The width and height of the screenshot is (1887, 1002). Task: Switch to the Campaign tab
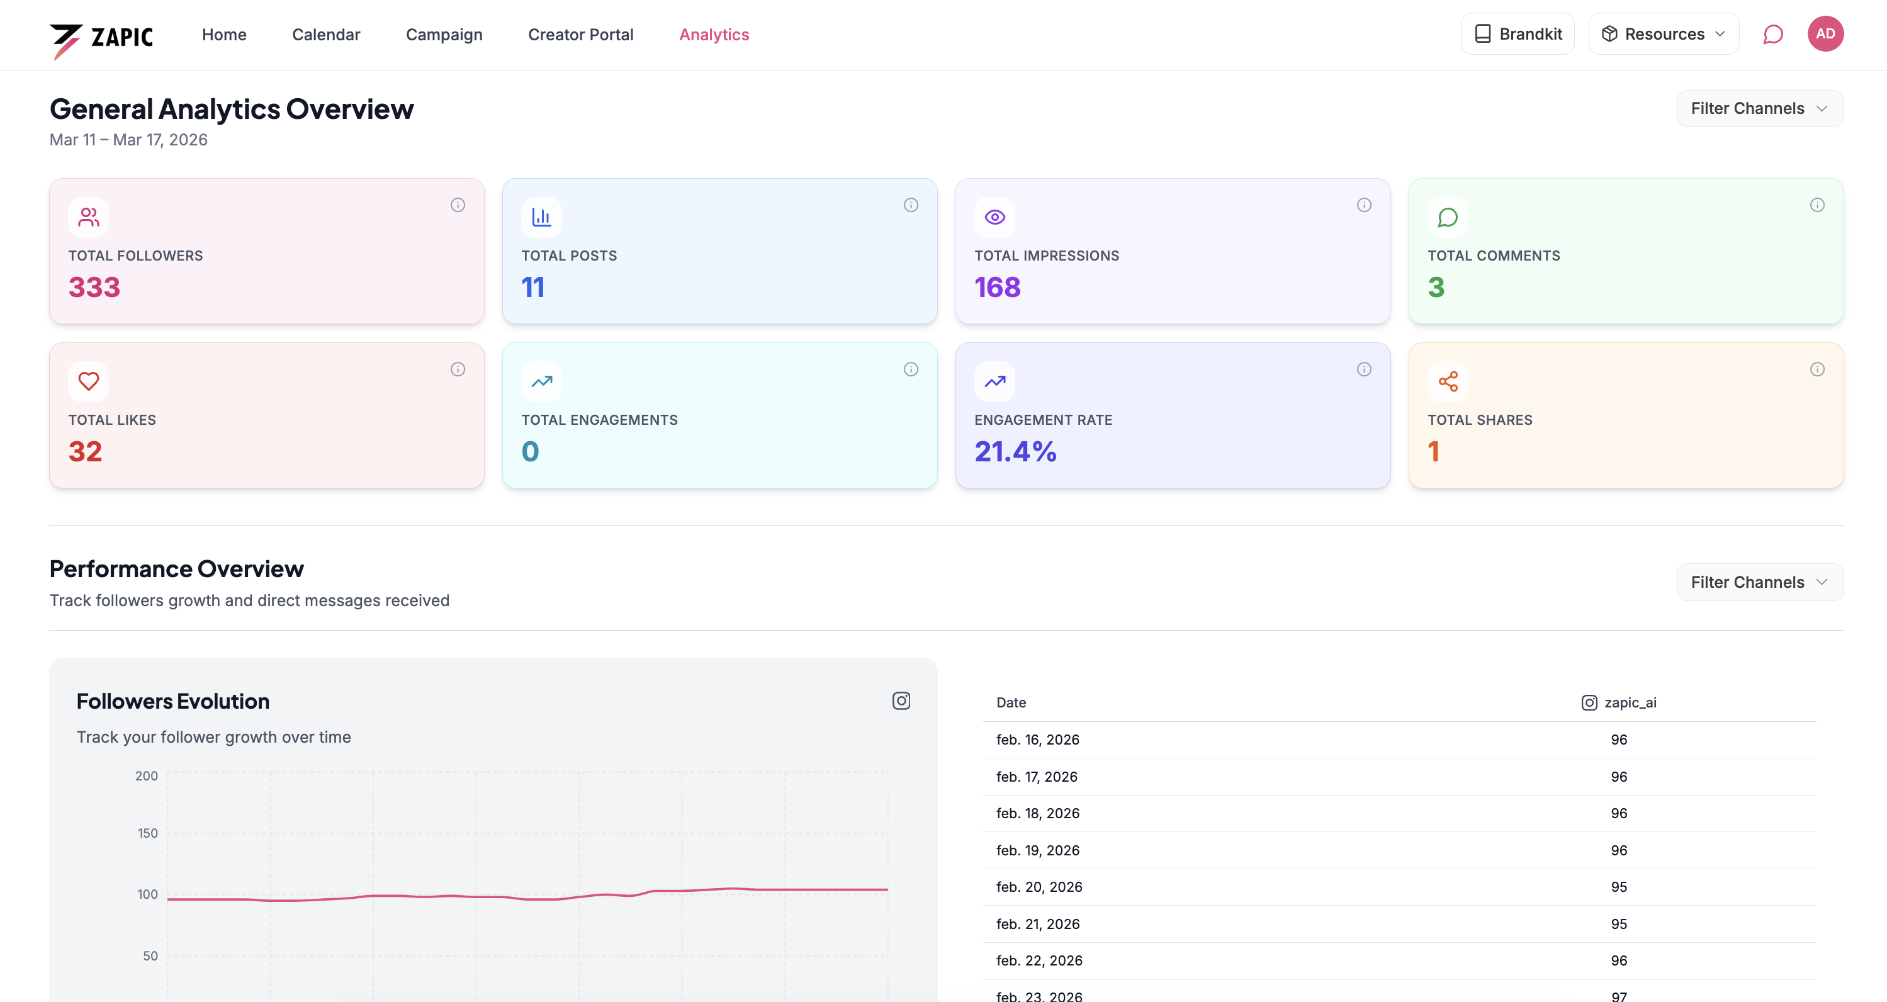pyautogui.click(x=444, y=35)
